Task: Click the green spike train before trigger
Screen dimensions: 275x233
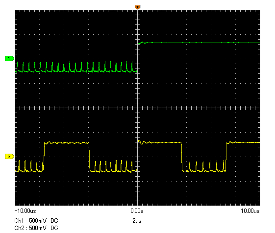Action: click(x=76, y=67)
